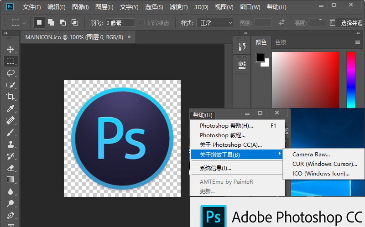Open the 图像(I) menu

[x=80, y=7]
